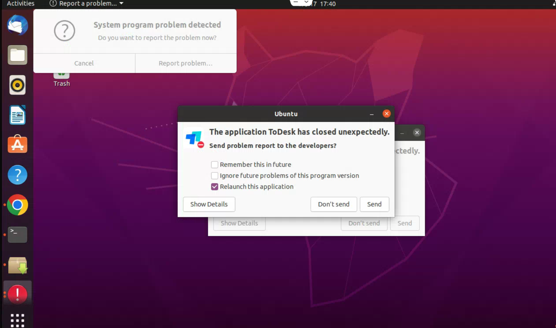Image resolution: width=556 pixels, height=328 pixels.
Task: Click the ToDesk crash icon in dialog
Action: 194,139
